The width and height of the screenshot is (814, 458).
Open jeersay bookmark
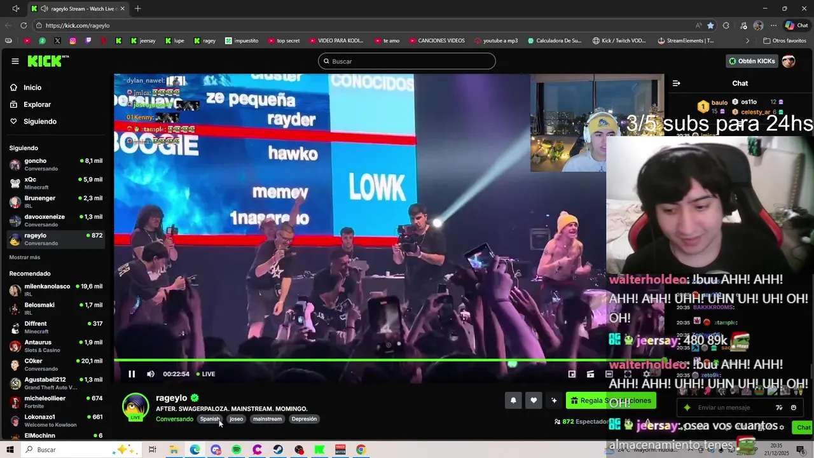point(143,41)
